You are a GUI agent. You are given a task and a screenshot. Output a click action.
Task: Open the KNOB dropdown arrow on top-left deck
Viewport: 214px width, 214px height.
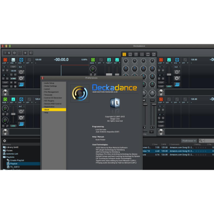point(96,63)
